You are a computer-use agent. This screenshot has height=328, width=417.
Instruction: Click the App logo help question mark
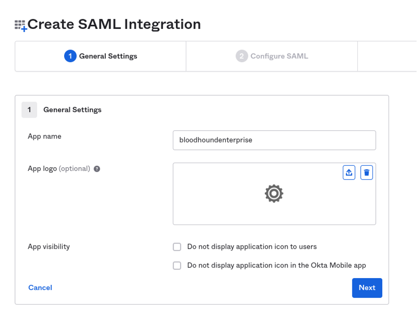pos(97,169)
